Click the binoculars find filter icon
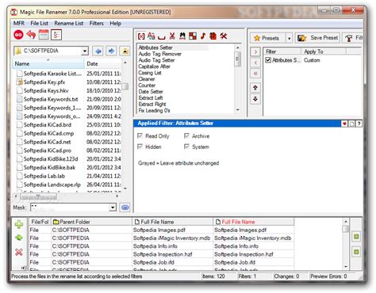 pyautogui.click(x=182, y=36)
